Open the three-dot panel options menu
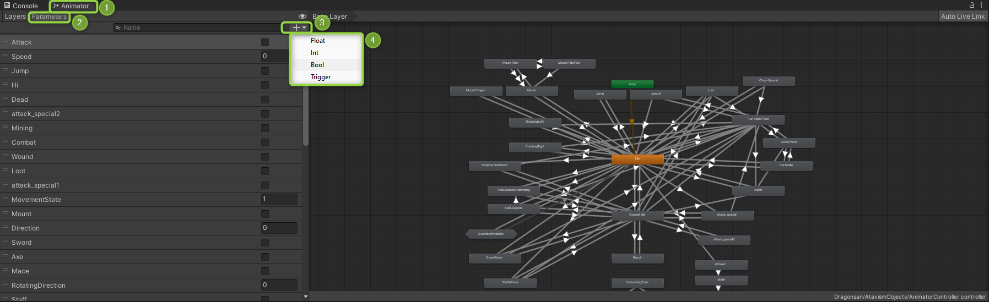 (981, 5)
